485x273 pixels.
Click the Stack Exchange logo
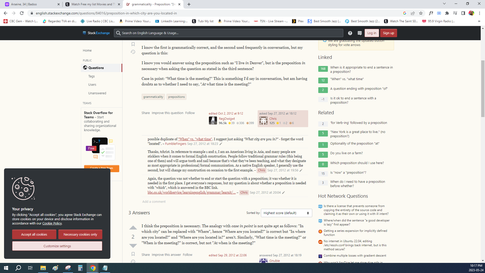(x=96, y=33)
